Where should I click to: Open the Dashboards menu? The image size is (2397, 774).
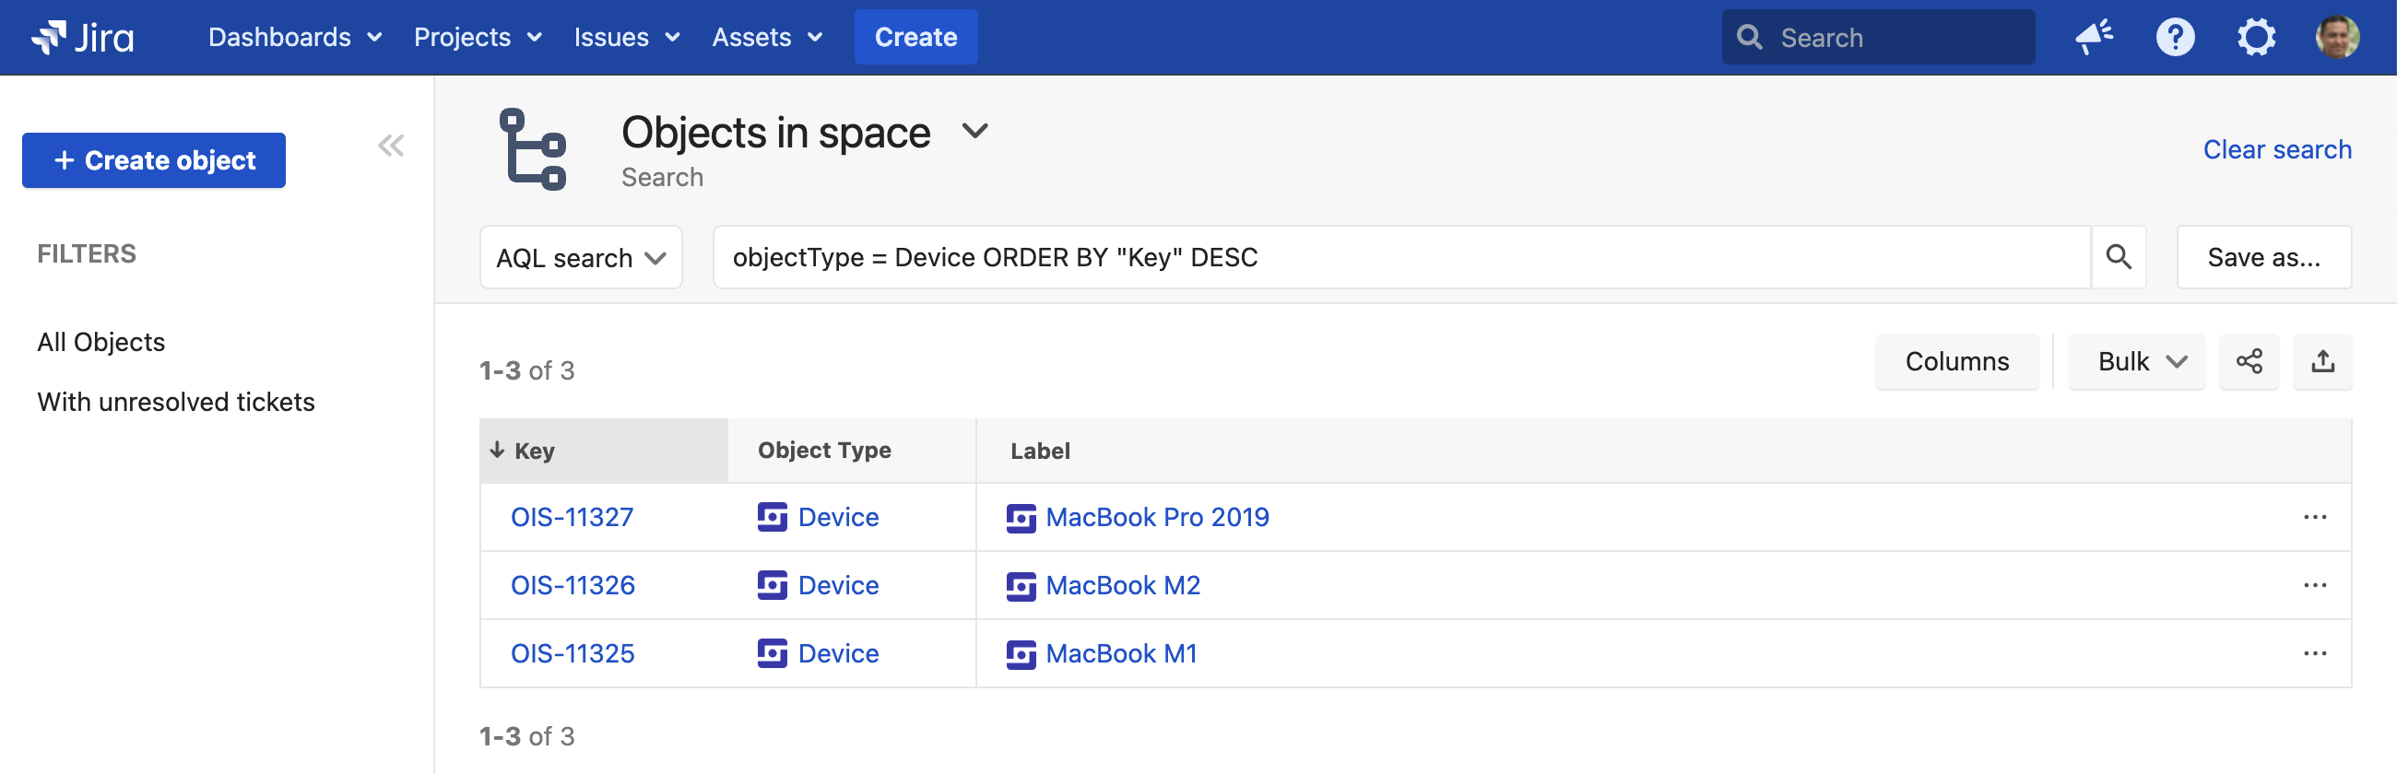click(x=294, y=37)
